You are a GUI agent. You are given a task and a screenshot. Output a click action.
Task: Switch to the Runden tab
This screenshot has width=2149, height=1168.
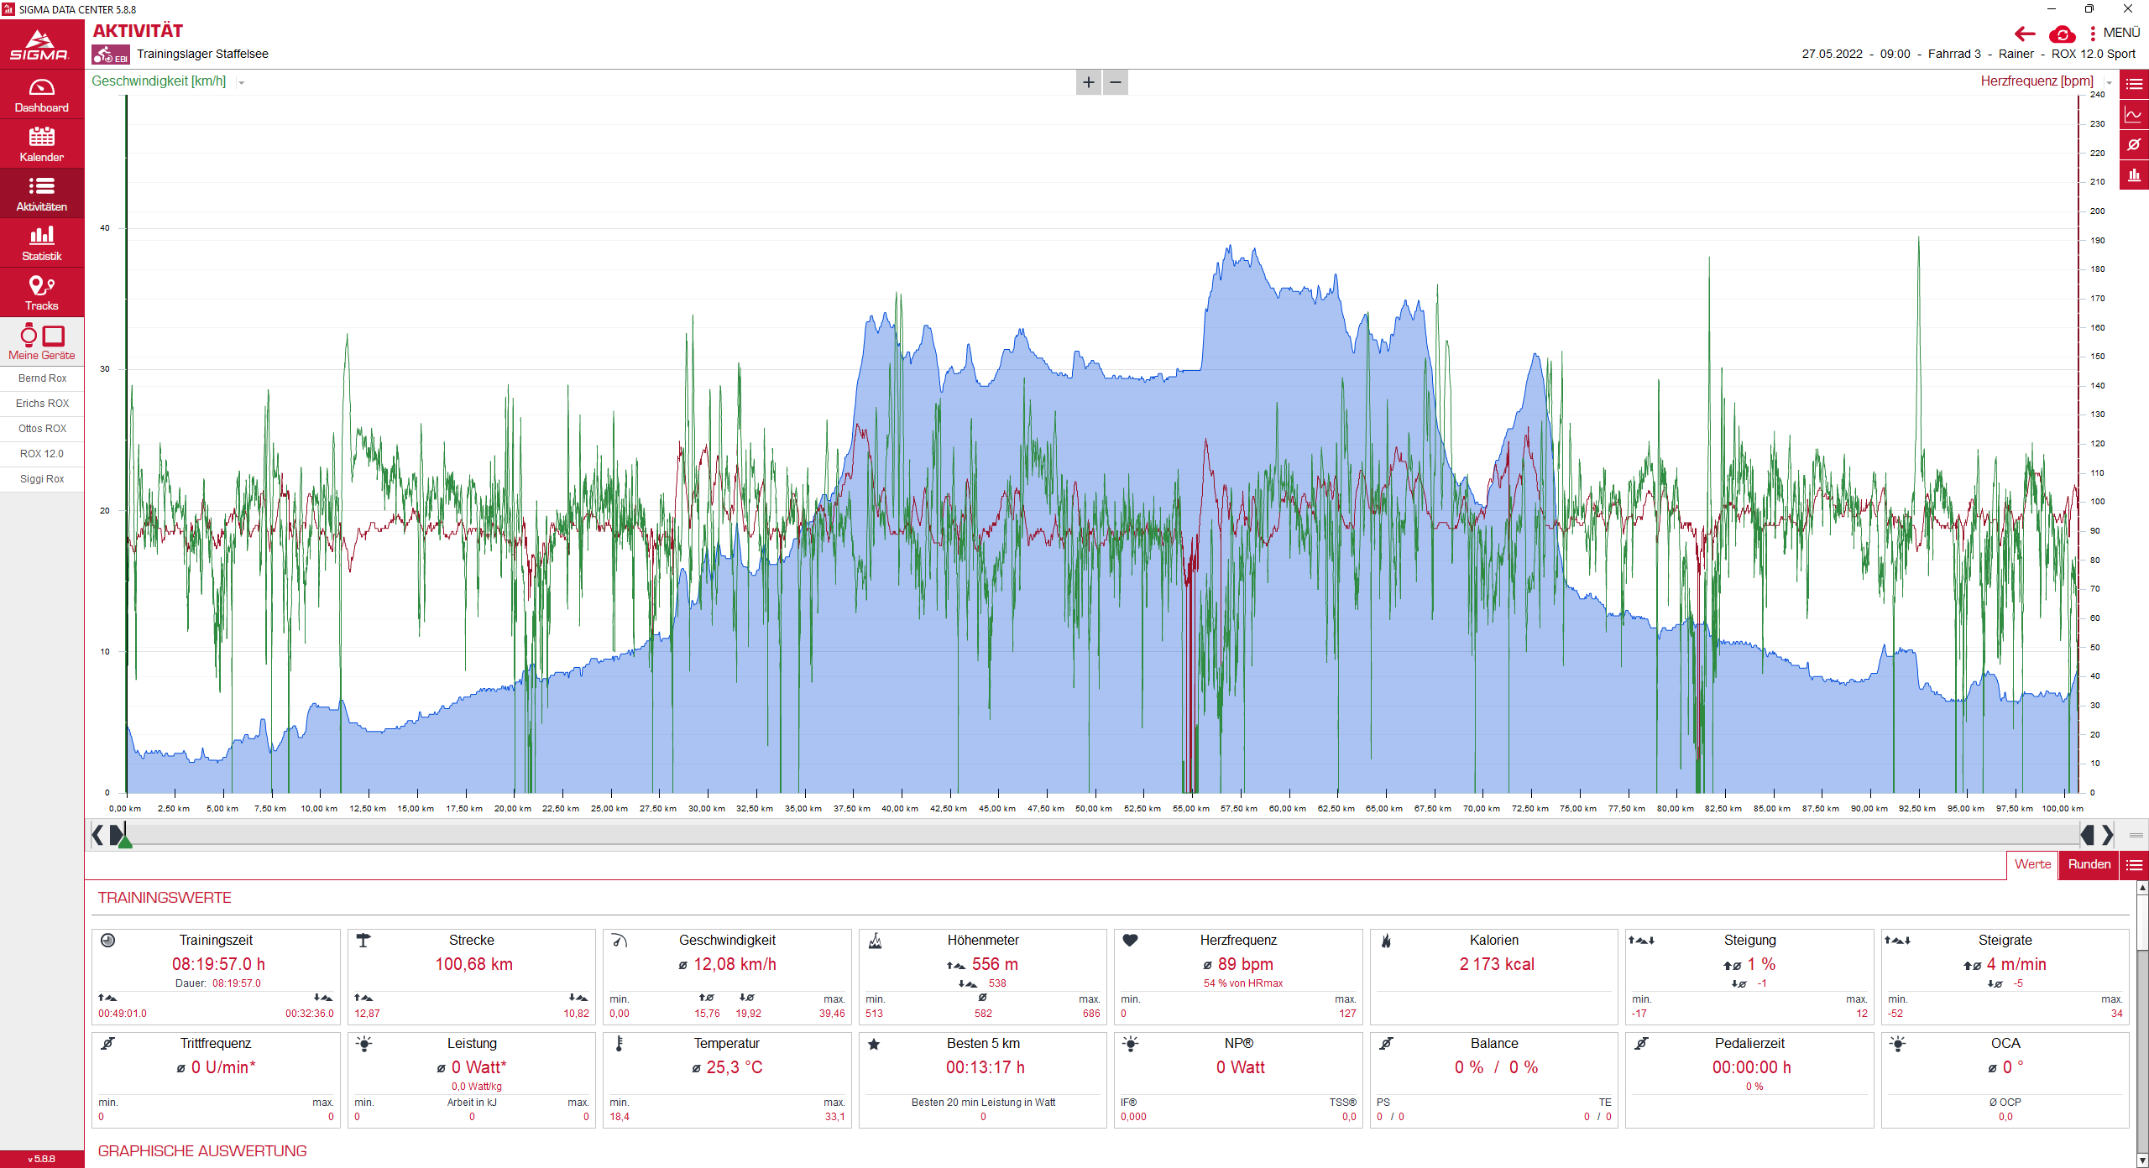click(x=2089, y=864)
